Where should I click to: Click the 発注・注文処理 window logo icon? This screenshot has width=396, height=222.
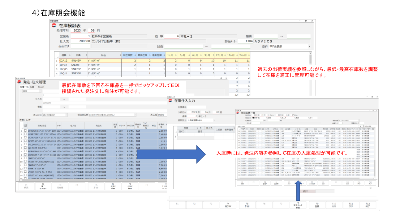(20, 82)
